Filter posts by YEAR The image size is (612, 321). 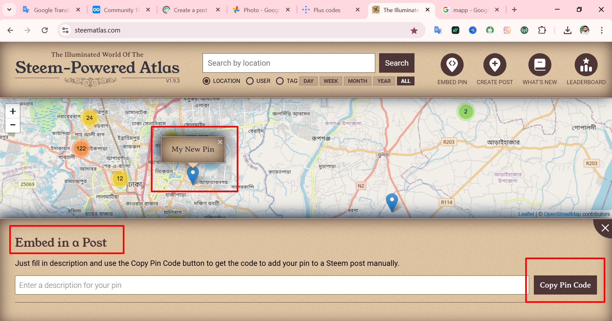(x=384, y=81)
